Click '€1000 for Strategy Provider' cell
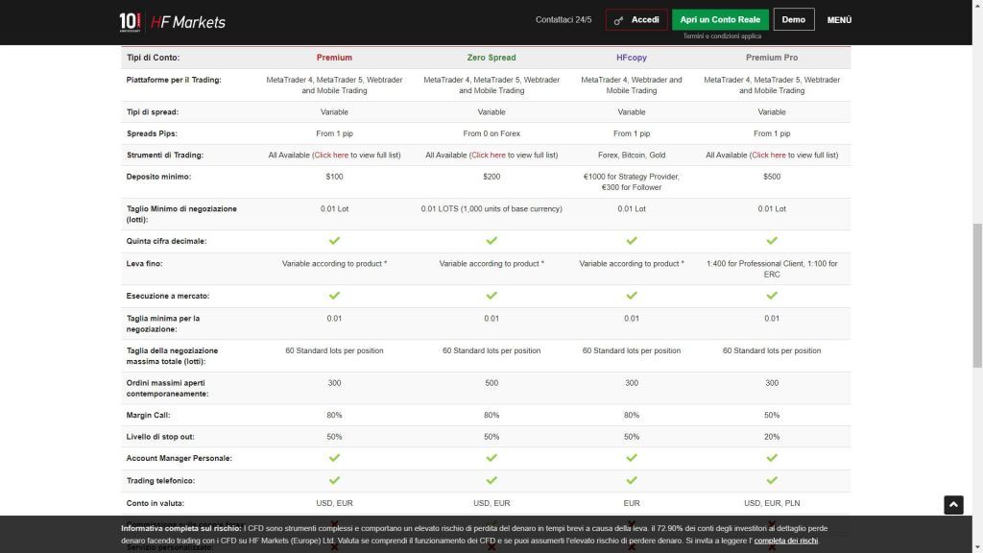 point(632,181)
